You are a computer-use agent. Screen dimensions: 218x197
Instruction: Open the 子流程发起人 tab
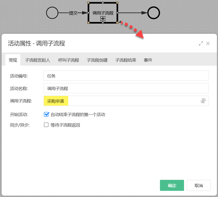click(37, 60)
